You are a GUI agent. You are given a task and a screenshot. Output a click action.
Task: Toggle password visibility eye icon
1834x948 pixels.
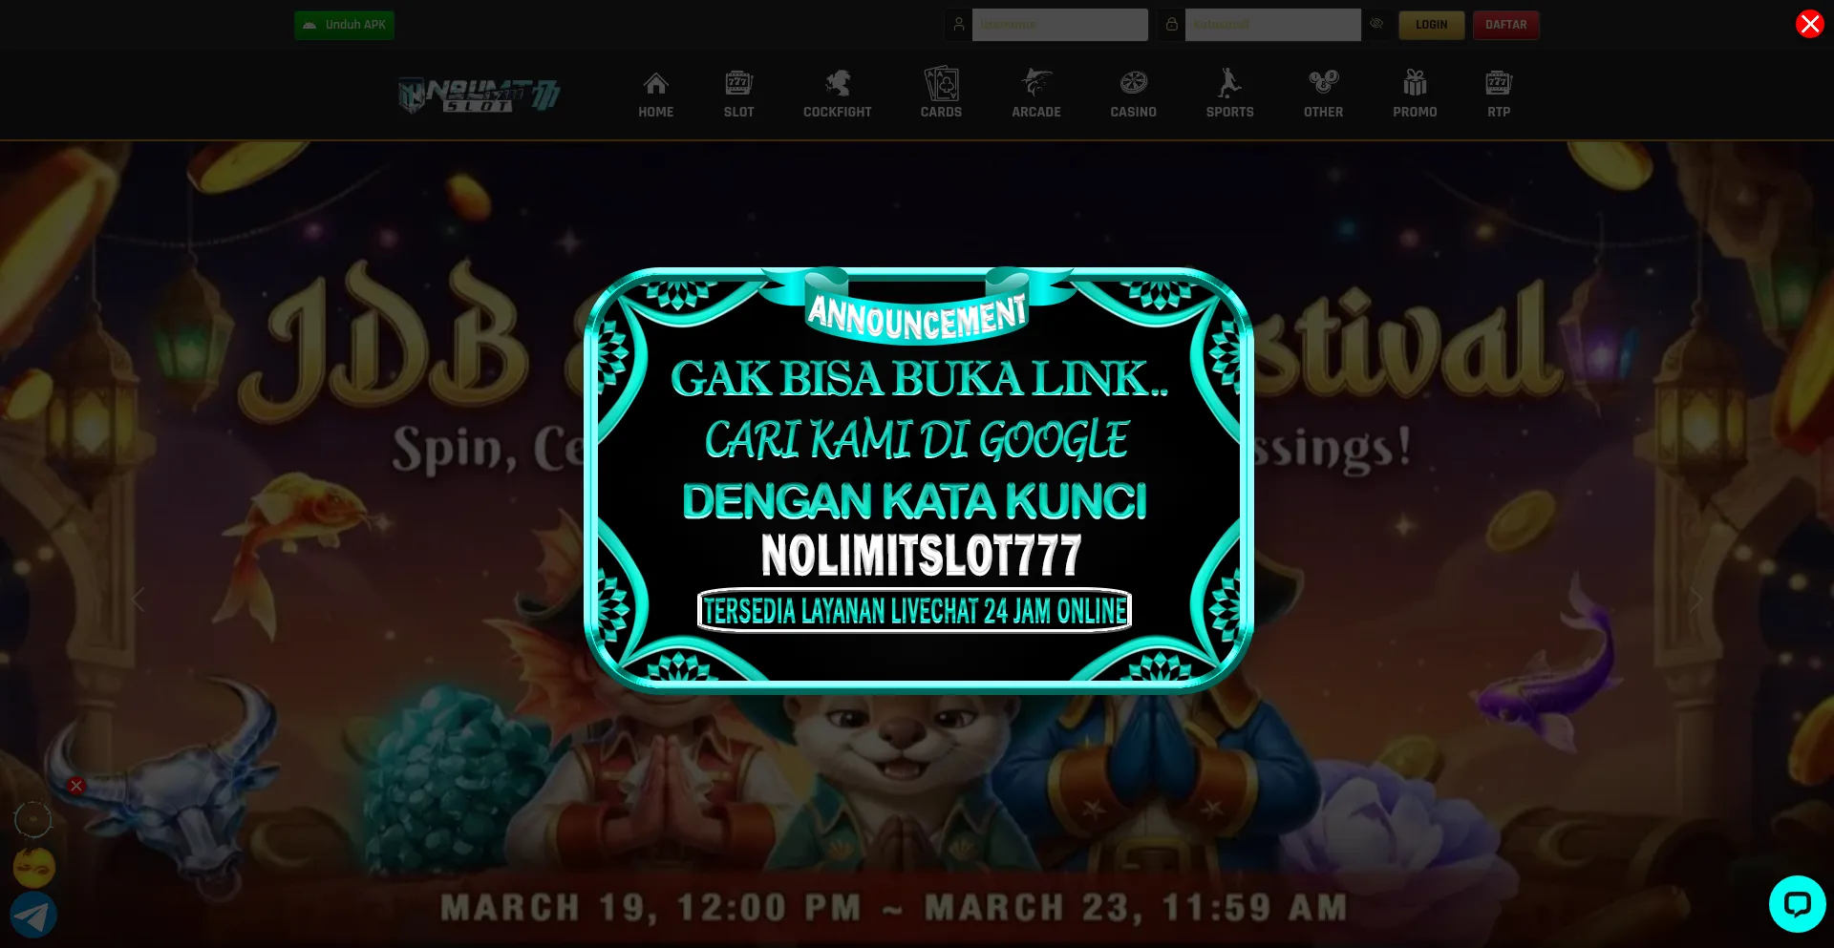1376,24
